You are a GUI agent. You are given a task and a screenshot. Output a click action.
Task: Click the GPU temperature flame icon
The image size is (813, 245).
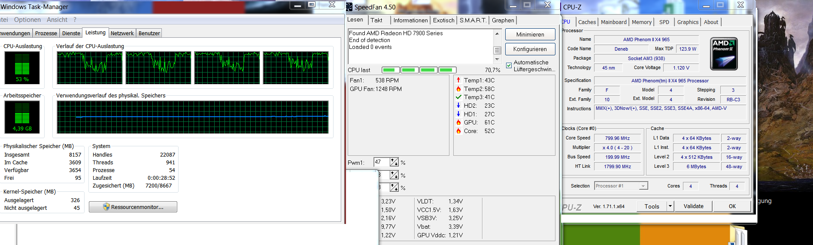(458, 122)
